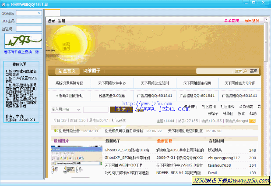The image size is (271, 186).
Task: Open user 秋湖映棠 profile
Action: (x=215, y=150)
